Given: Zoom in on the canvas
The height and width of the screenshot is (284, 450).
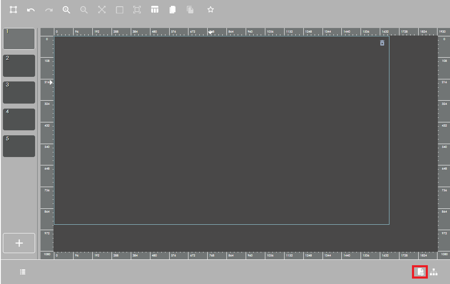Looking at the screenshot, I should 66,10.
